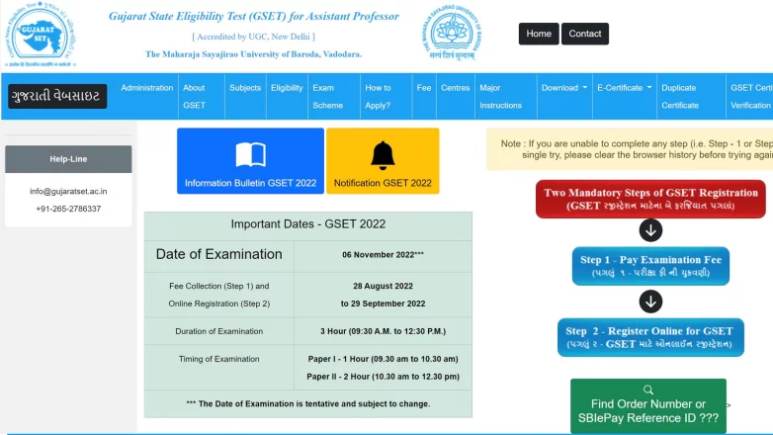Click the '28 August 2022' date text
The height and width of the screenshot is (435, 773).
point(384,286)
